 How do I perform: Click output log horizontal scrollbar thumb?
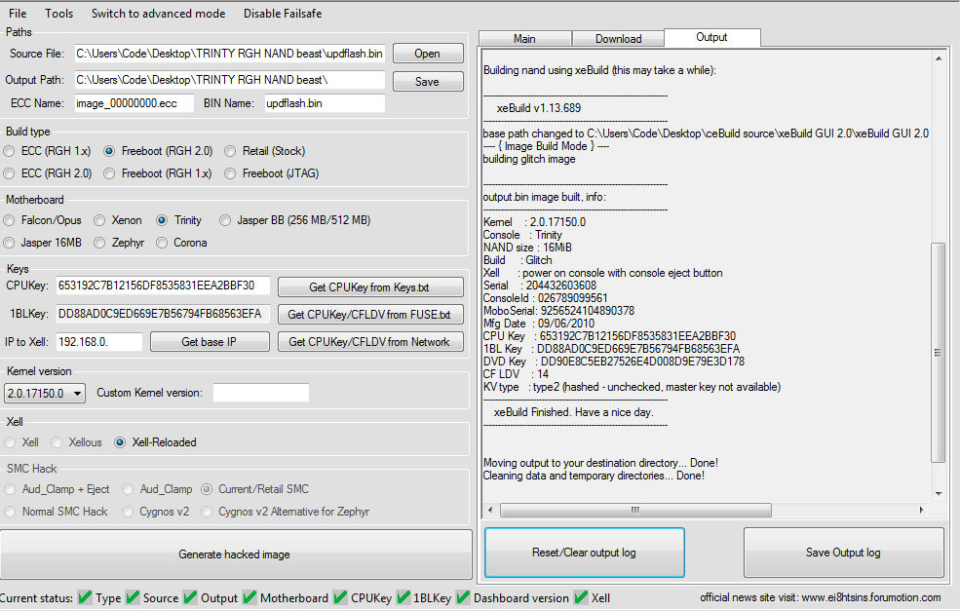click(x=635, y=510)
